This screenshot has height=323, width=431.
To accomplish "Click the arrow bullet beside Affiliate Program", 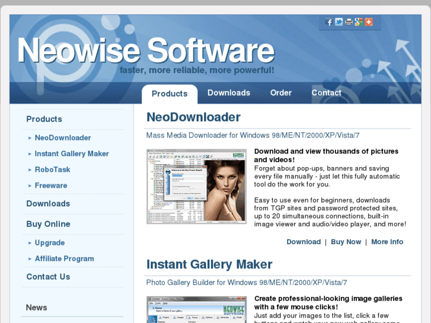I will pos(30,259).
